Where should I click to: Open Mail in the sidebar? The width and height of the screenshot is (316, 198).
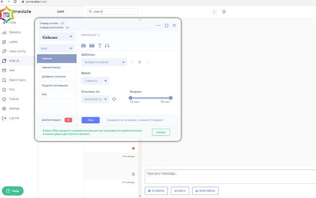coord(12,70)
